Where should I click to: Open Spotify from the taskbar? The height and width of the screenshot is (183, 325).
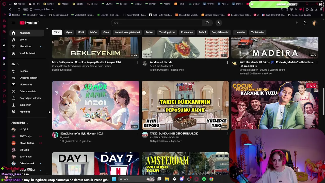coord(204,179)
